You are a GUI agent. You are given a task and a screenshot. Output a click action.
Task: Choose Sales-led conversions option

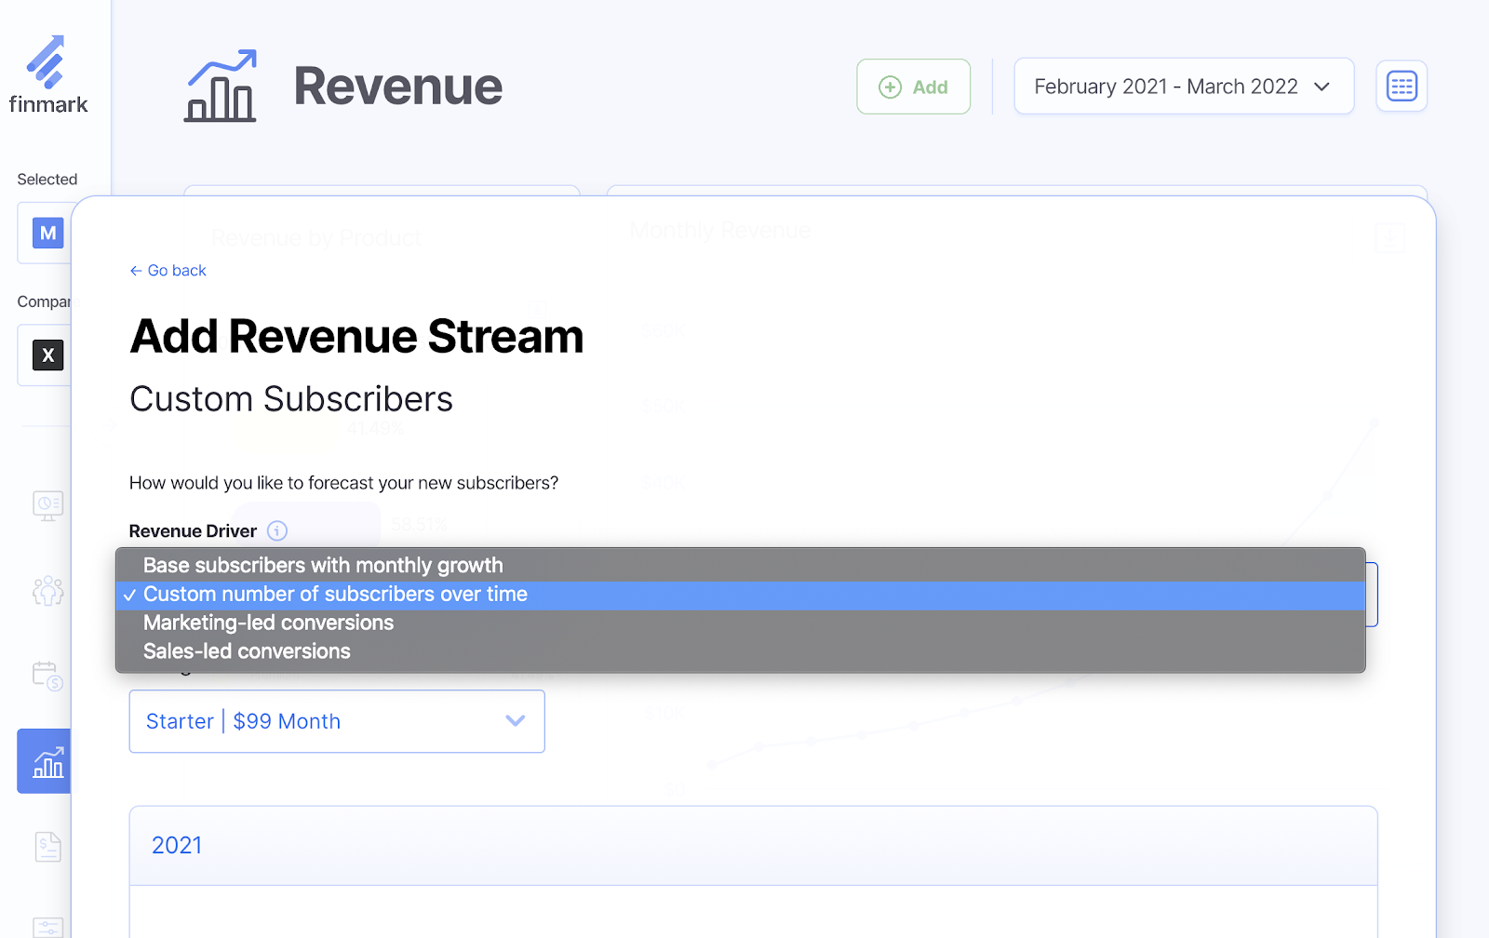pyautogui.click(x=247, y=651)
